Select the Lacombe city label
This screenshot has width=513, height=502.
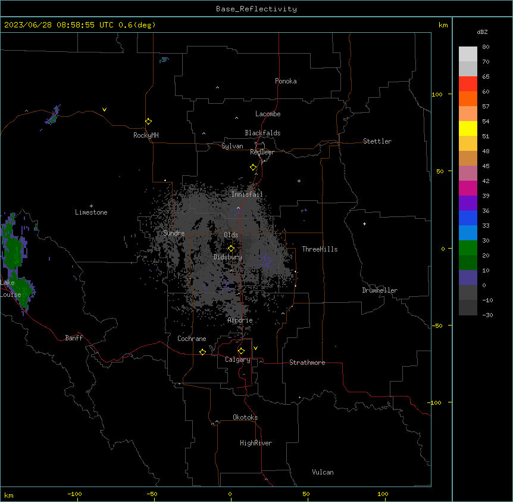268,114
